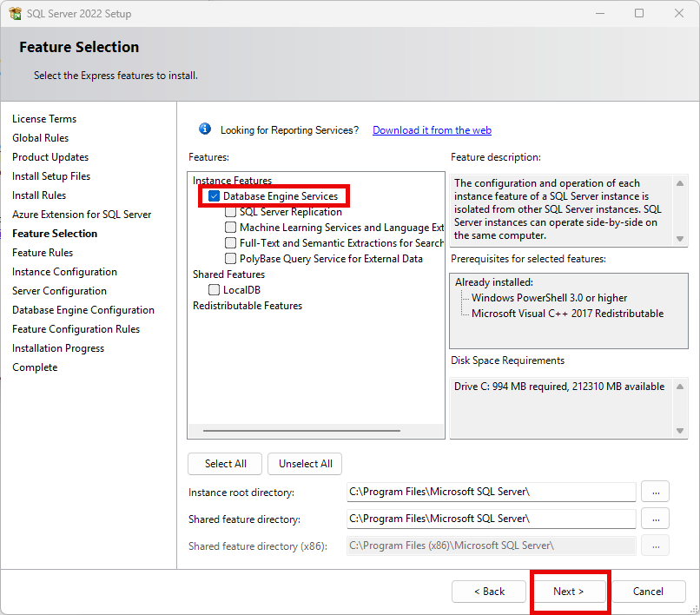Image resolution: width=700 pixels, height=615 pixels.
Task: Enable PolyBase Query Service for External Data
Action: pyautogui.click(x=230, y=259)
